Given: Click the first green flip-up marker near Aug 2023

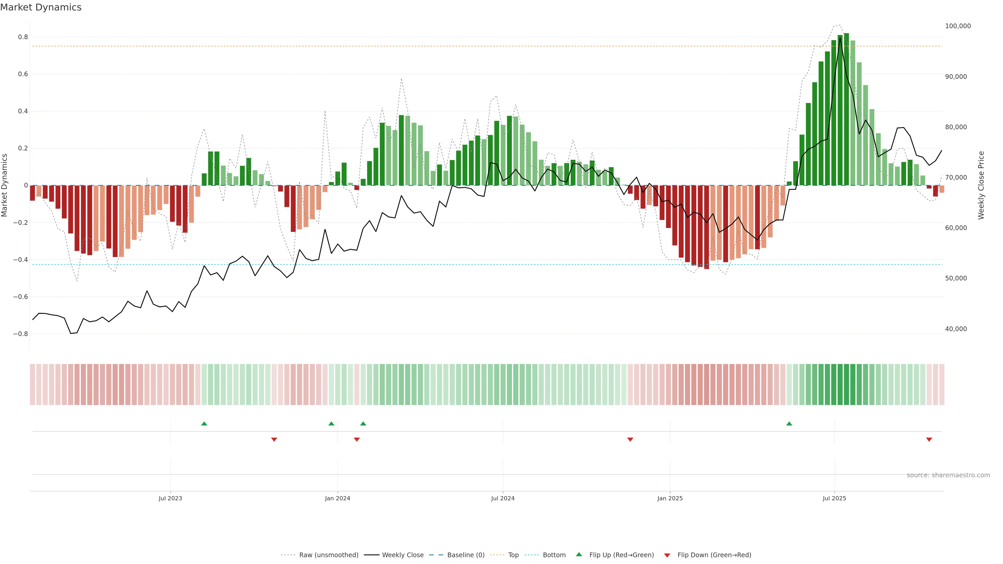Looking at the screenshot, I should click(204, 424).
